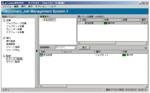Collapse detail information with double chevron
The height and width of the screenshot is (93, 150).
pos(146,48)
